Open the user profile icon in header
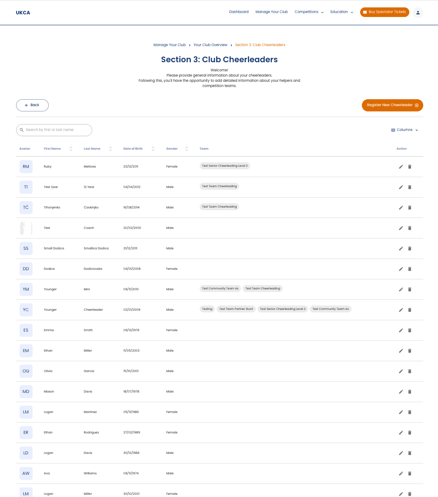This screenshot has width=438, height=497. click(418, 12)
